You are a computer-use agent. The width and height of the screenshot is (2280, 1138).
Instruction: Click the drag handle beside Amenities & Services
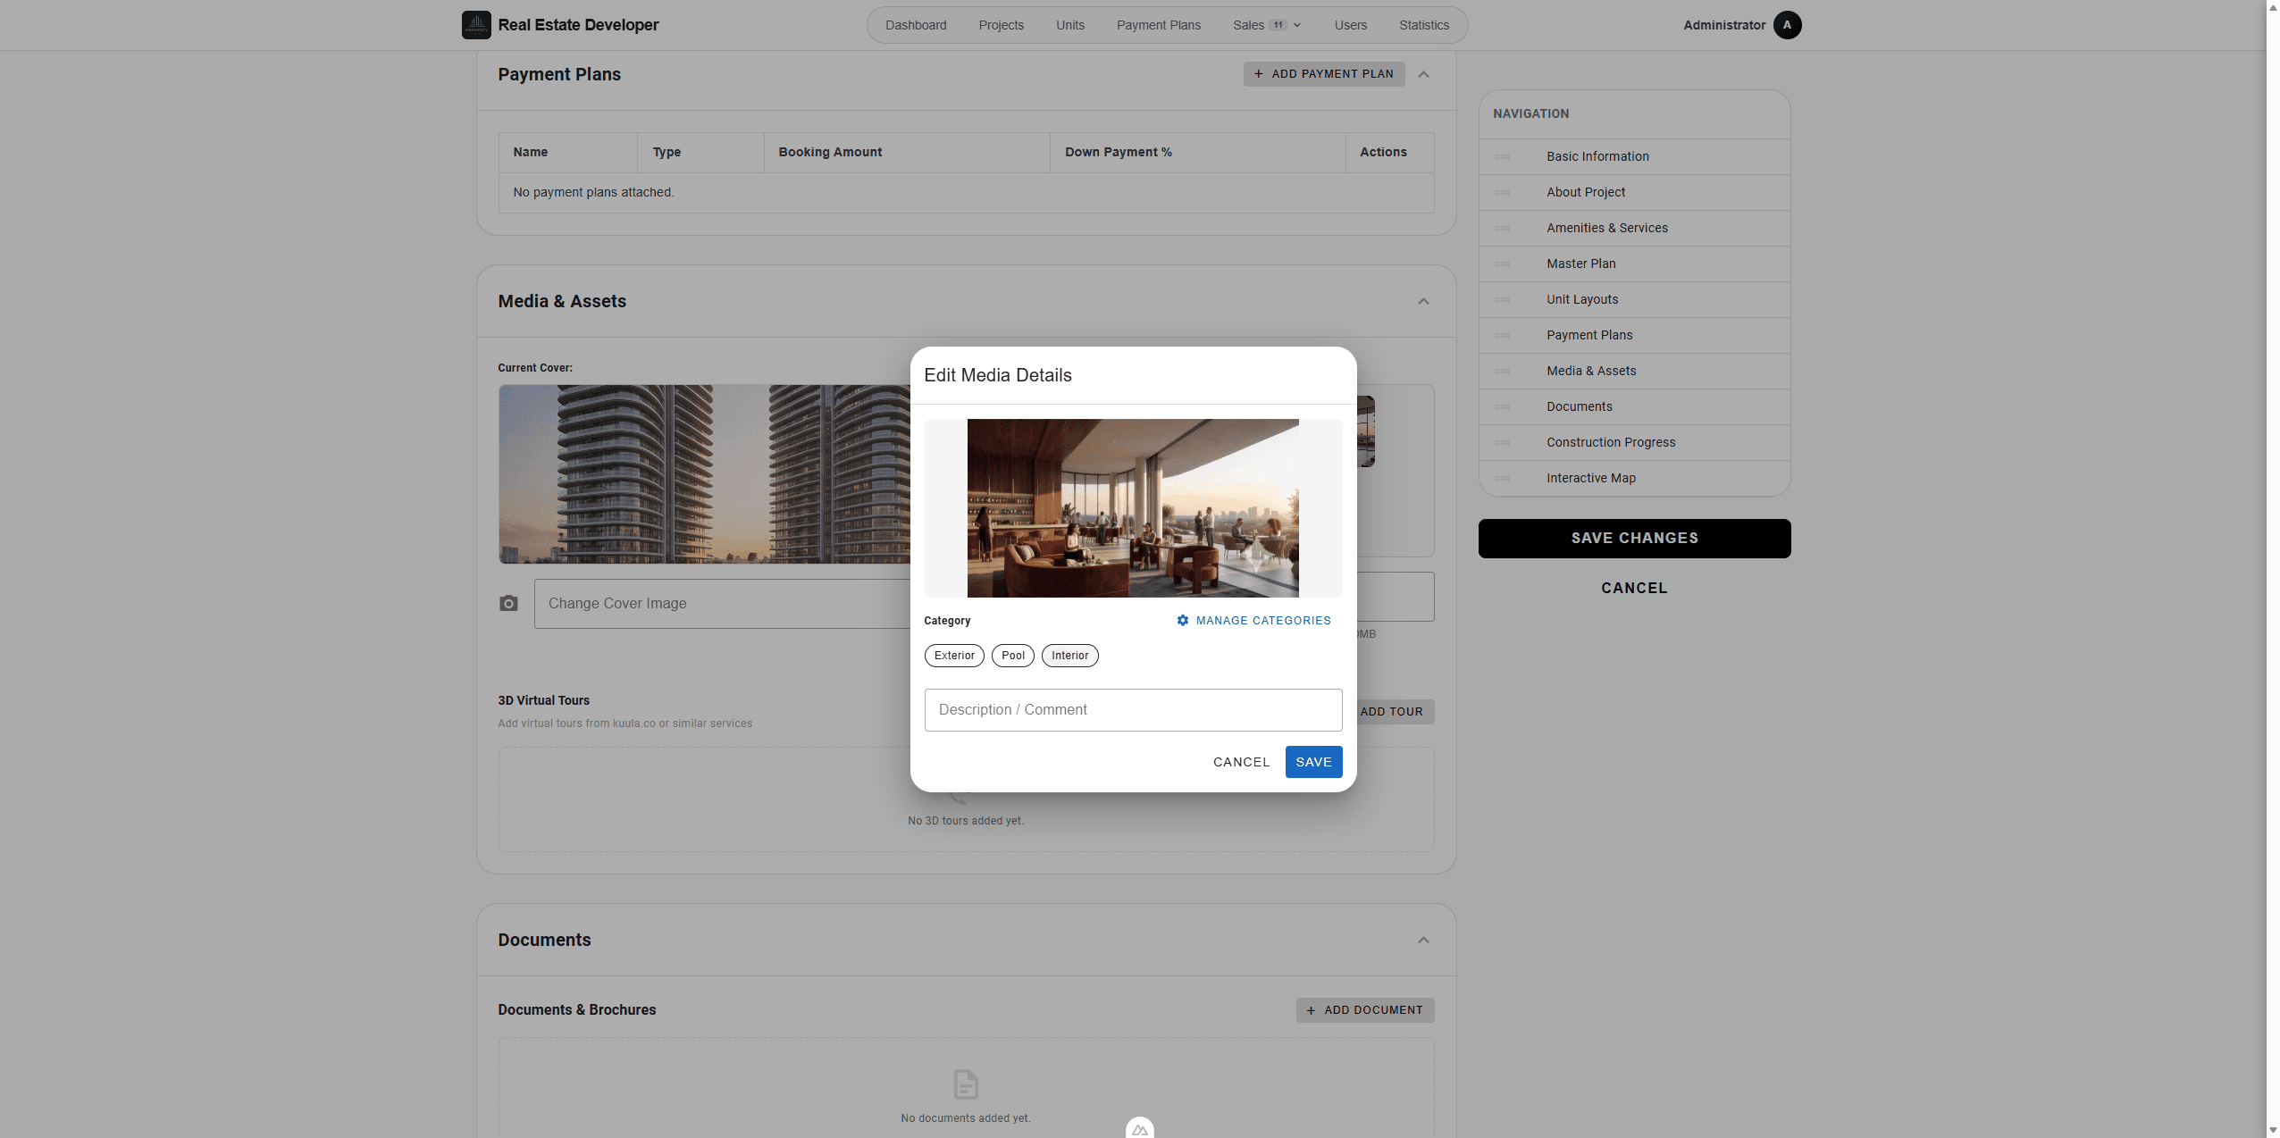(1503, 229)
